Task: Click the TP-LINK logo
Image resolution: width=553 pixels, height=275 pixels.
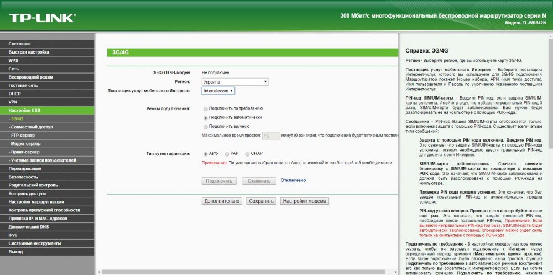Action: click(x=43, y=18)
